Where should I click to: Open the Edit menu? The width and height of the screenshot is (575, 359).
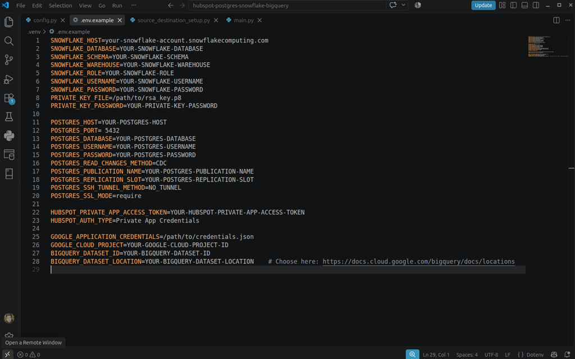tap(36, 6)
